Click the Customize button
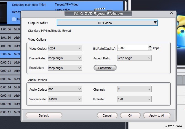 [105, 68]
